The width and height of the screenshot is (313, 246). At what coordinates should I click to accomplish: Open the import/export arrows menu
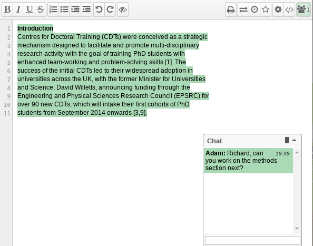pos(243,9)
